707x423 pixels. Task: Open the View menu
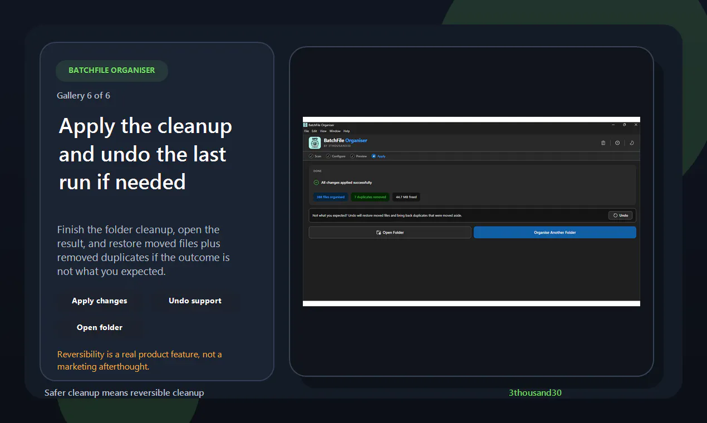click(323, 131)
